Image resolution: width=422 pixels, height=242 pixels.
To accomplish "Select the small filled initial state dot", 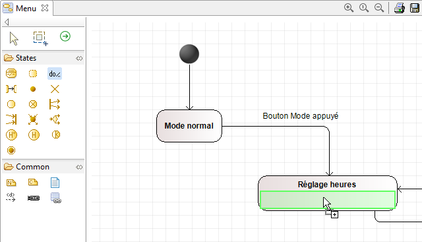I will (33, 89).
